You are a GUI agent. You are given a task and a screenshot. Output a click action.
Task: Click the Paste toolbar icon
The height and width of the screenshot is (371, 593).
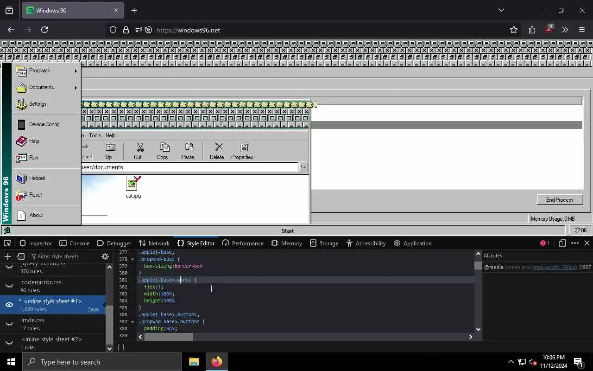[x=189, y=147]
